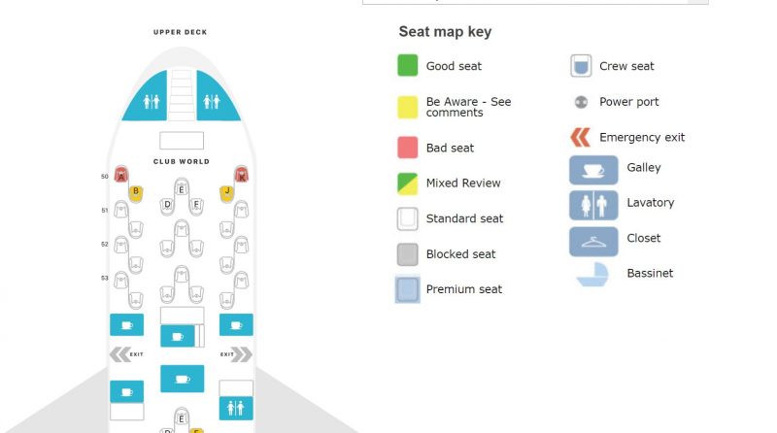Viewport: 777px width, 433px height.
Task: Click the left lavatory icon at nose
Action: (151, 102)
